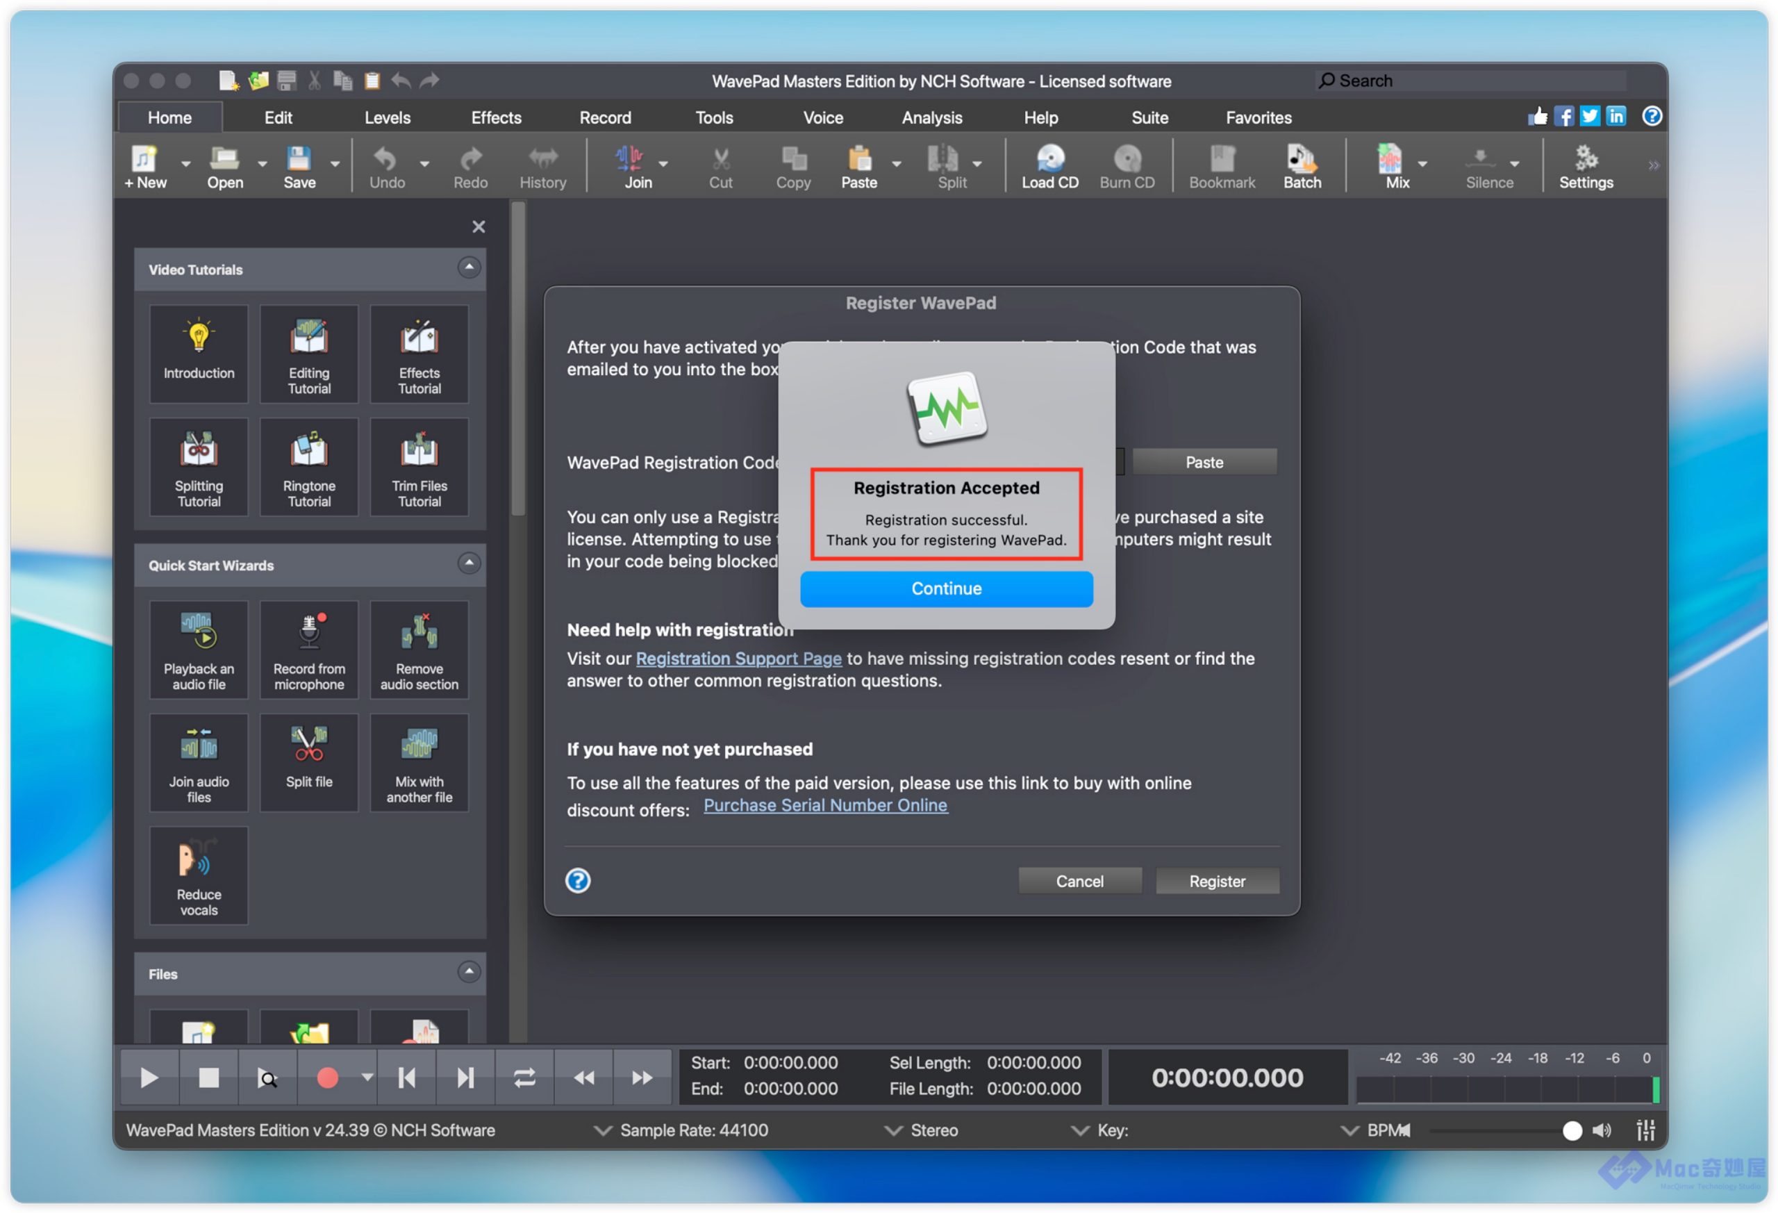Click the Paste toolbar icon
The image size is (1778, 1213).
pyautogui.click(x=859, y=167)
